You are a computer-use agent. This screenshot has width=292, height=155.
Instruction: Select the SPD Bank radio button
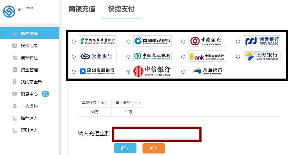point(238,41)
